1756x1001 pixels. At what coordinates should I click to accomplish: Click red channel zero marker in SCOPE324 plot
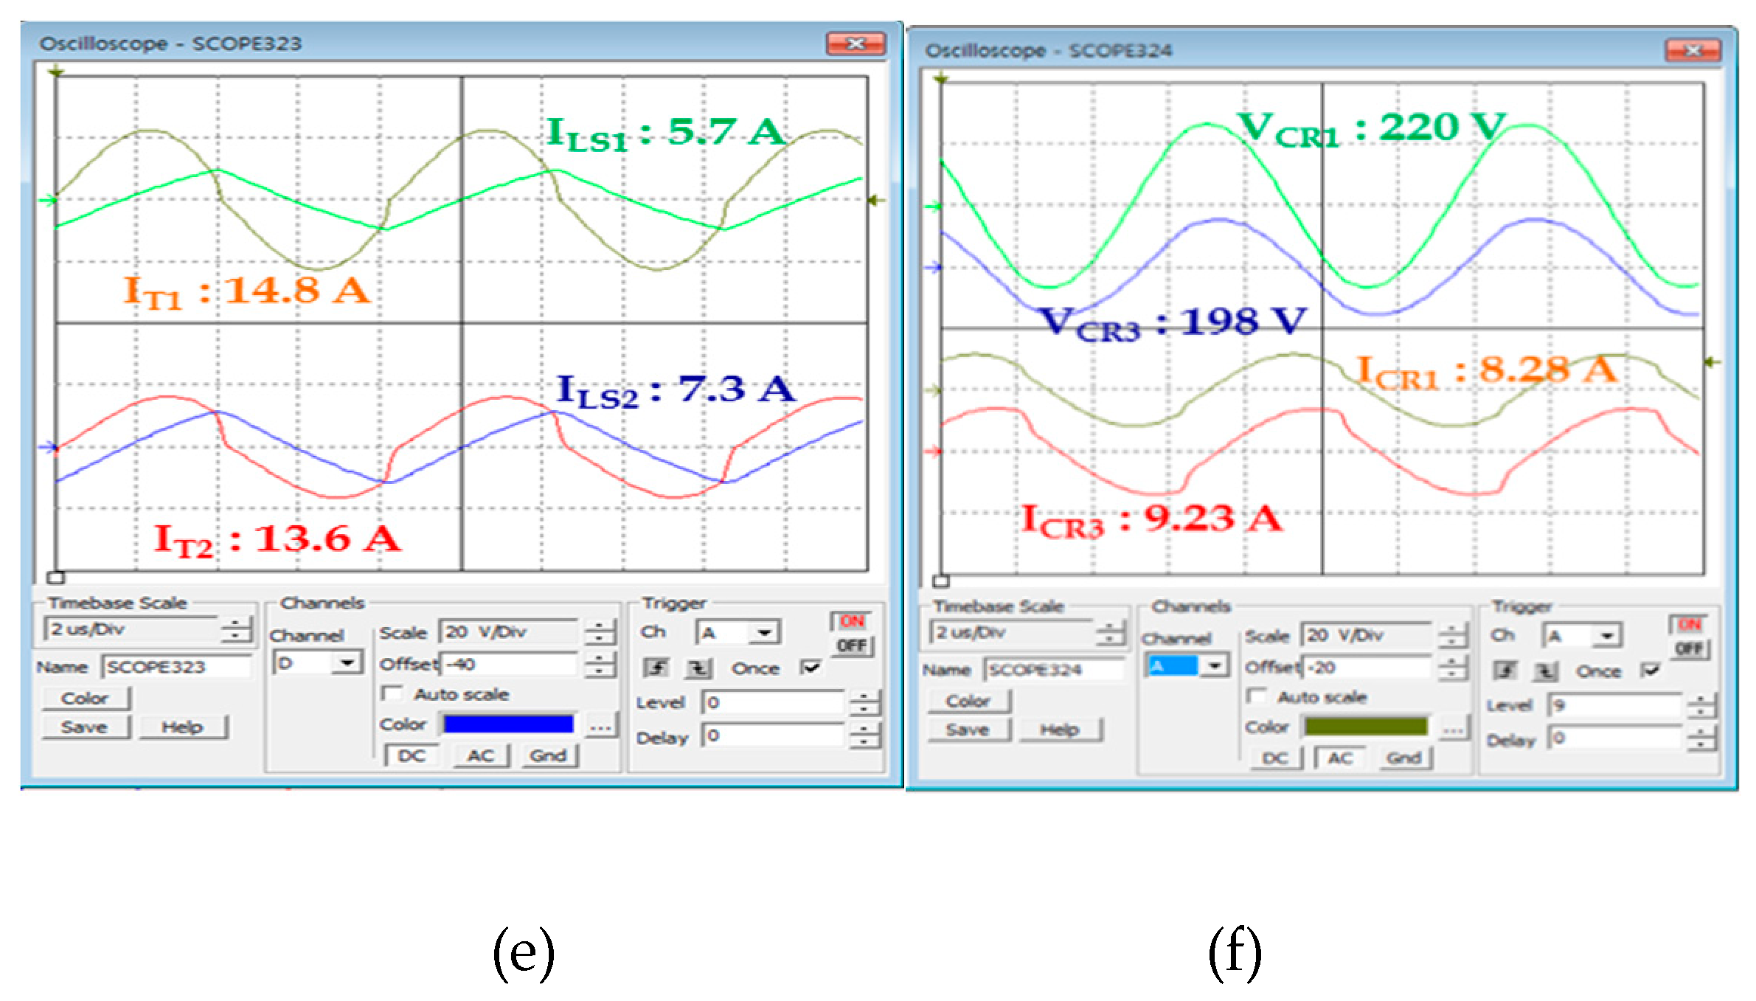(x=934, y=451)
